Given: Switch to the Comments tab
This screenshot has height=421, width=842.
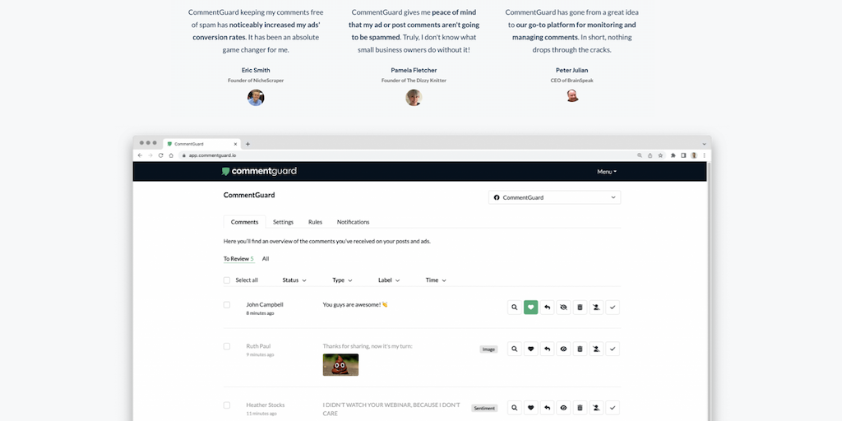Looking at the screenshot, I should (244, 222).
